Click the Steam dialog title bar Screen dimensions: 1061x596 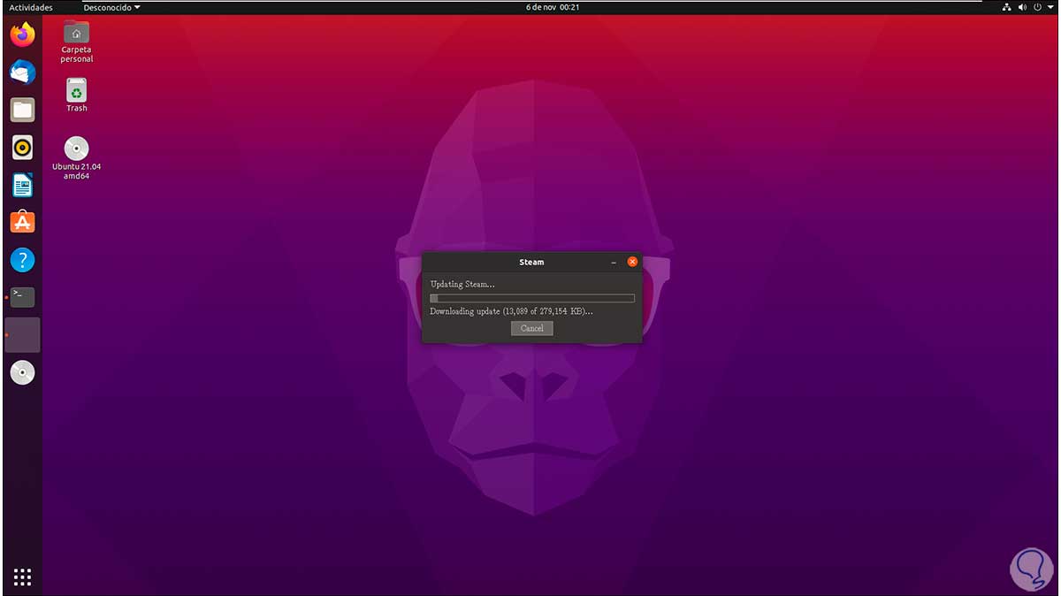click(531, 262)
